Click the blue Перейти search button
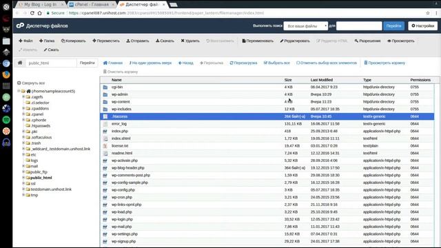 coord(393,26)
